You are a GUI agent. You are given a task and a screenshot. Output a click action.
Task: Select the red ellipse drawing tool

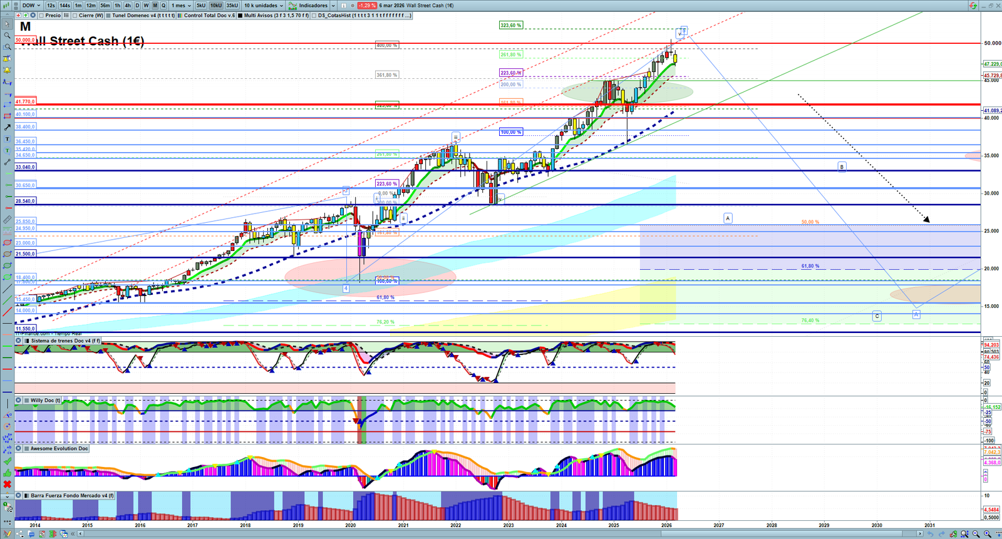pos(7,243)
